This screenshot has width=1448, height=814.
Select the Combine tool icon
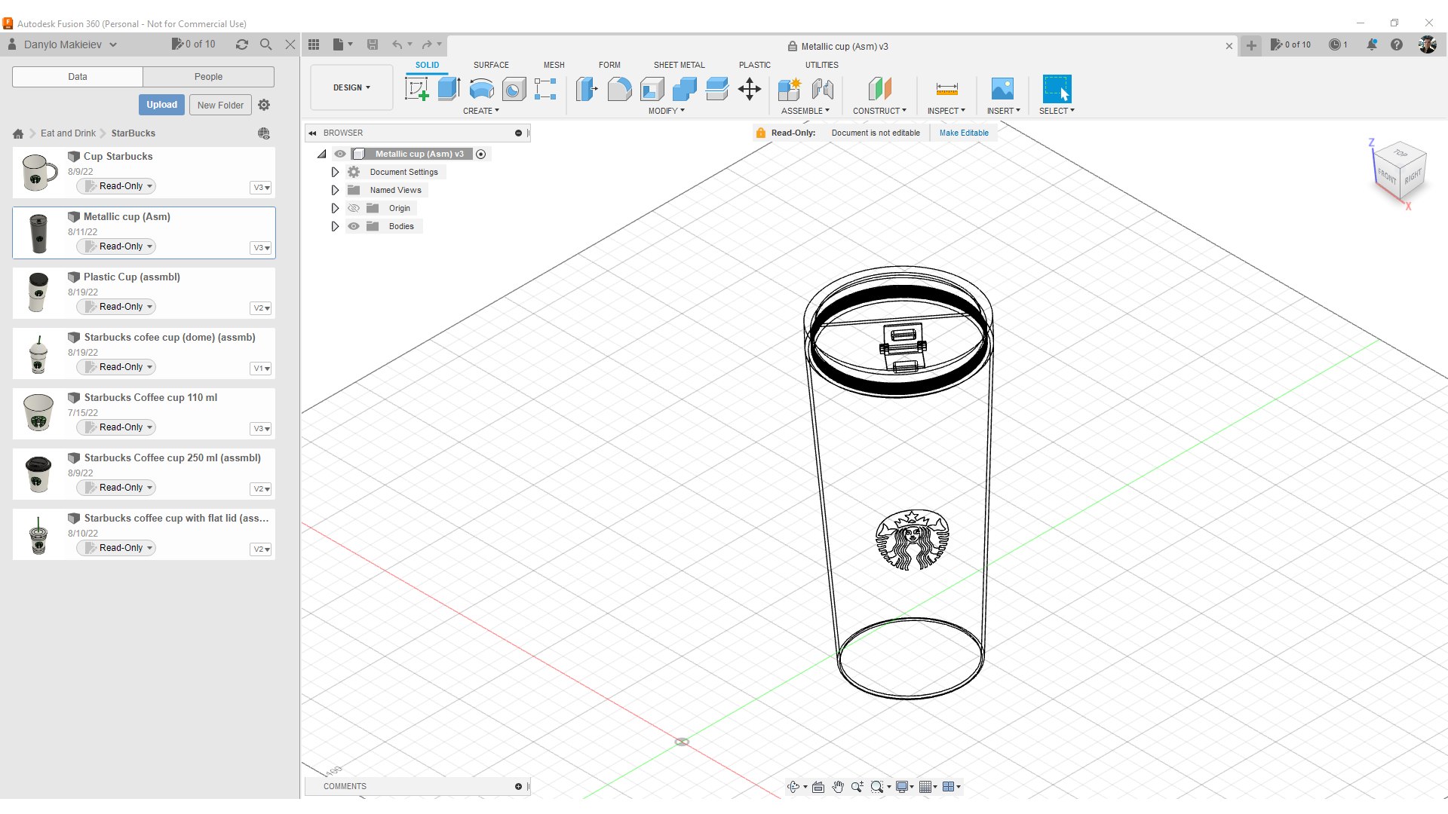(x=684, y=89)
